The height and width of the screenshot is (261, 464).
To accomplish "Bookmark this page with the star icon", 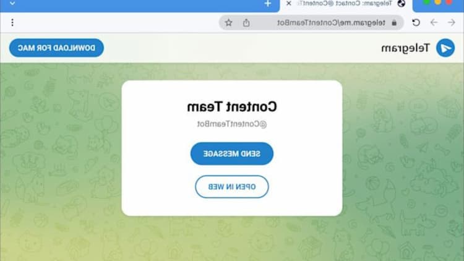I will click(228, 22).
